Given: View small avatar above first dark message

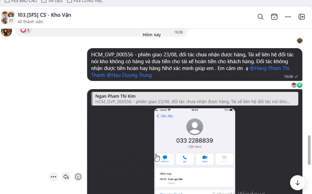Looking at the screenshot, I should point(299,41).
